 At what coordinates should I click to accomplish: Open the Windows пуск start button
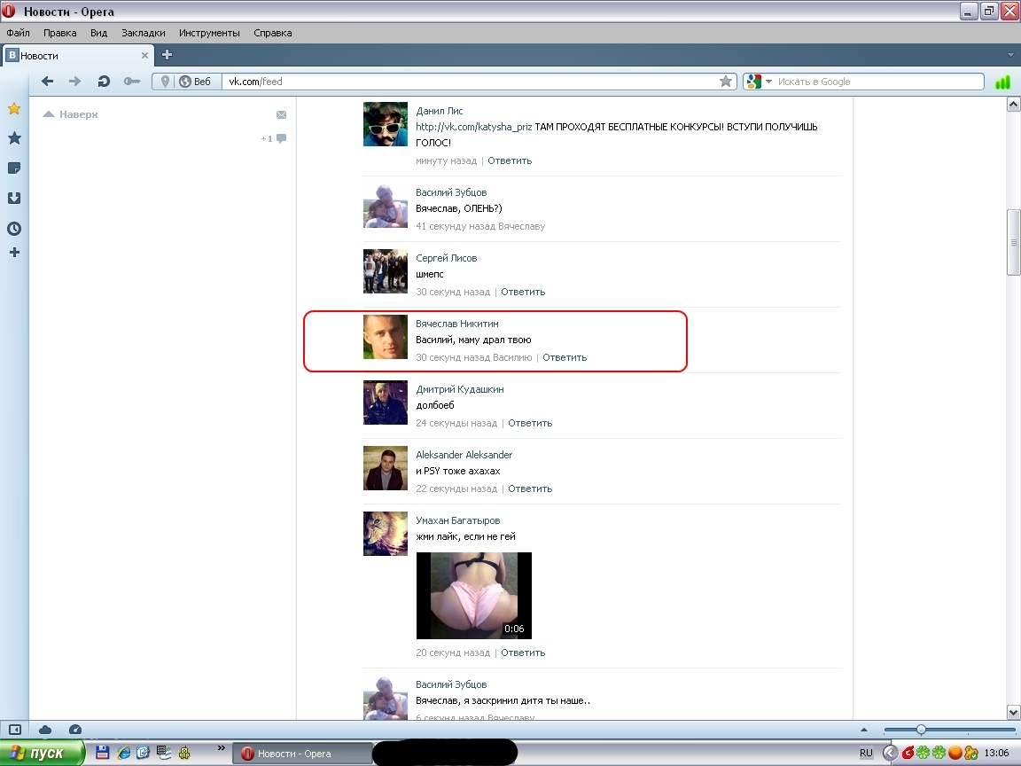point(42,753)
